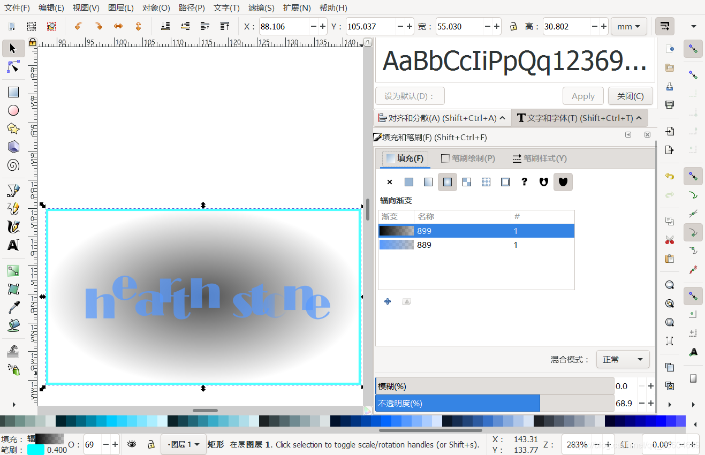
Task: Open the mm units dropdown
Action: pyautogui.click(x=628, y=26)
